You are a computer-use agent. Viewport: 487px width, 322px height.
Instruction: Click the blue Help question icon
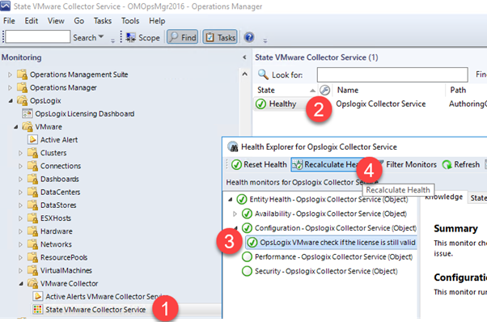249,37
